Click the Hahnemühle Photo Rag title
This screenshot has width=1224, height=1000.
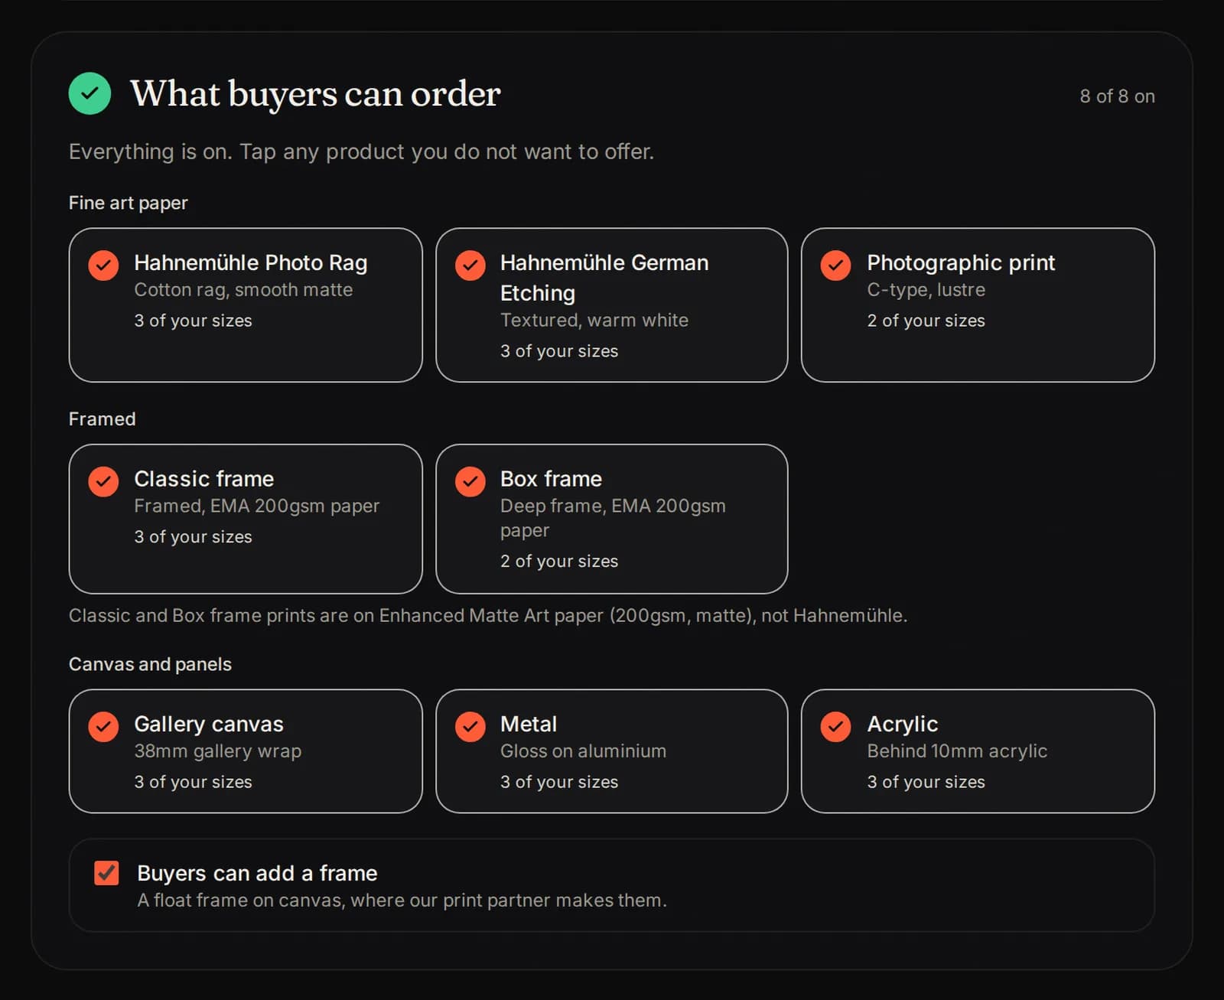tap(251, 262)
